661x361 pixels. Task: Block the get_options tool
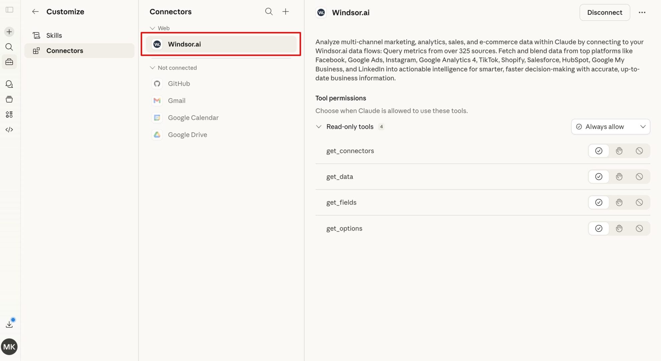click(639, 229)
